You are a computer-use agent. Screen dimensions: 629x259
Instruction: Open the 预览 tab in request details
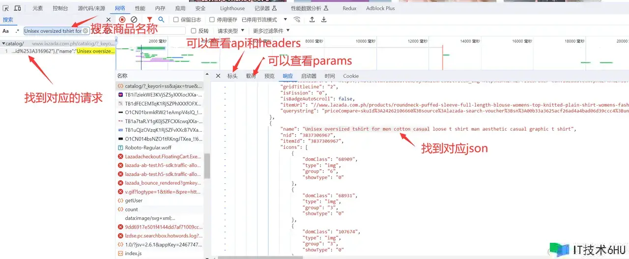(x=269, y=76)
